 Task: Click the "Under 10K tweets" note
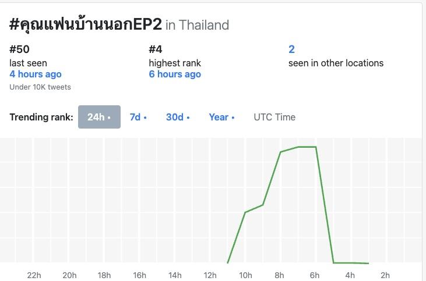click(x=40, y=87)
